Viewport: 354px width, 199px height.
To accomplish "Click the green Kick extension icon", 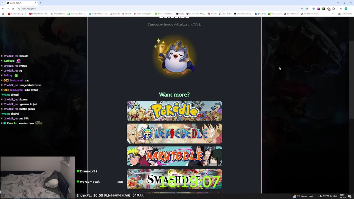I will pyautogui.click(x=323, y=9).
